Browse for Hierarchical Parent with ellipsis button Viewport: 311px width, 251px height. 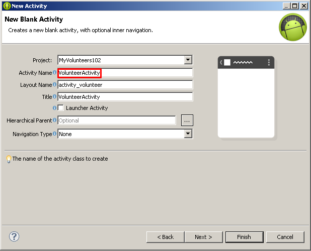pyautogui.click(x=187, y=120)
